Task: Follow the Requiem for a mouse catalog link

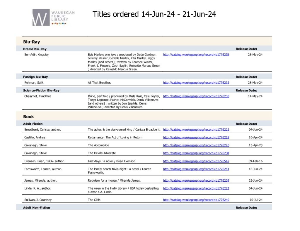Action: 196,180
